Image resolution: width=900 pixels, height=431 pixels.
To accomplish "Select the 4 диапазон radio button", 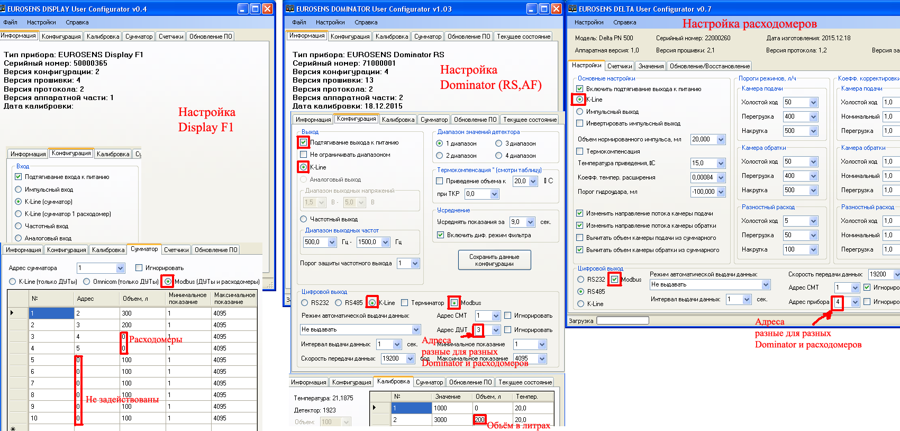I will click(498, 156).
